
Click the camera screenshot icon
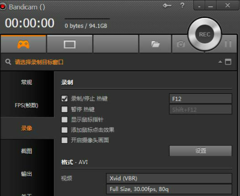(x=181, y=44)
